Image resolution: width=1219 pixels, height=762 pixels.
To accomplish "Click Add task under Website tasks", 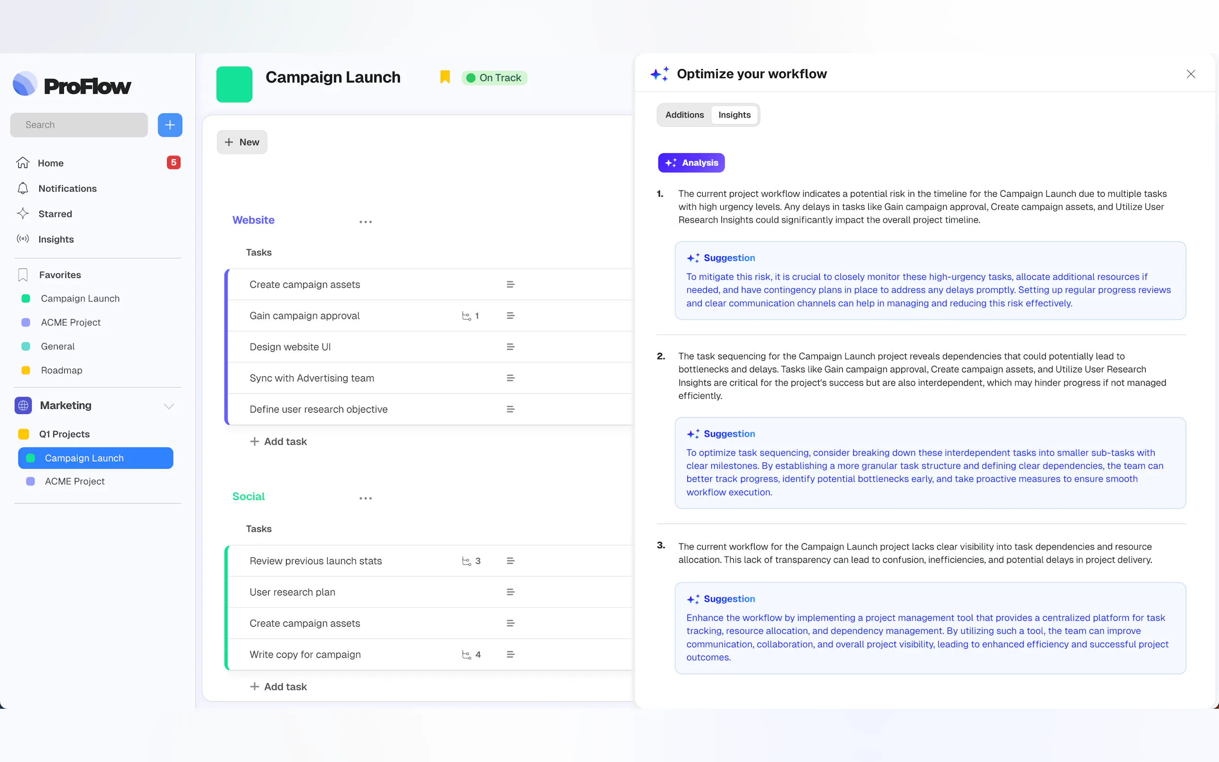I will (279, 441).
